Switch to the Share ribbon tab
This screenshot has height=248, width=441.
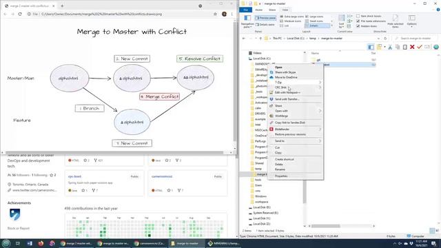[x=272, y=10]
